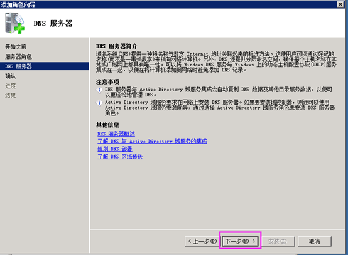Viewport: 348px width, 255px height.
Task: Click the large DNS 服务器 page title
Action: point(53,23)
